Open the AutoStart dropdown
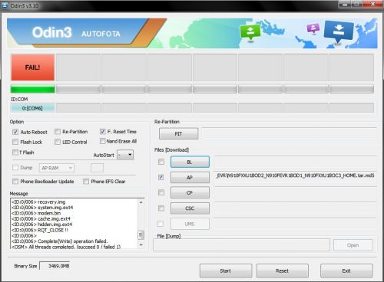Image resolution: width=384 pixels, height=282 pixels. tap(125, 155)
